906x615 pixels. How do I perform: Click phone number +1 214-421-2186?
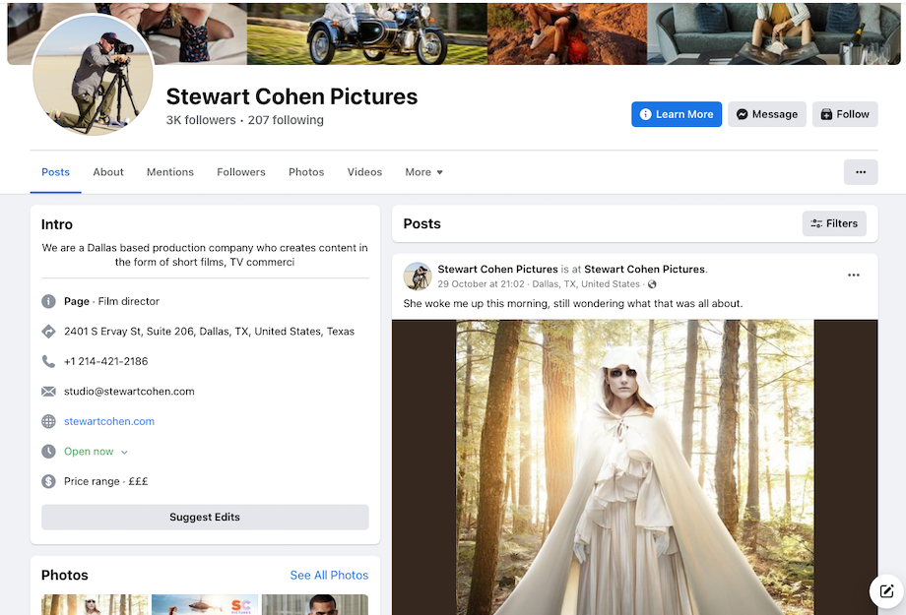105,361
